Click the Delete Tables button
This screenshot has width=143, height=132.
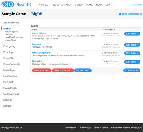coord(42,70)
